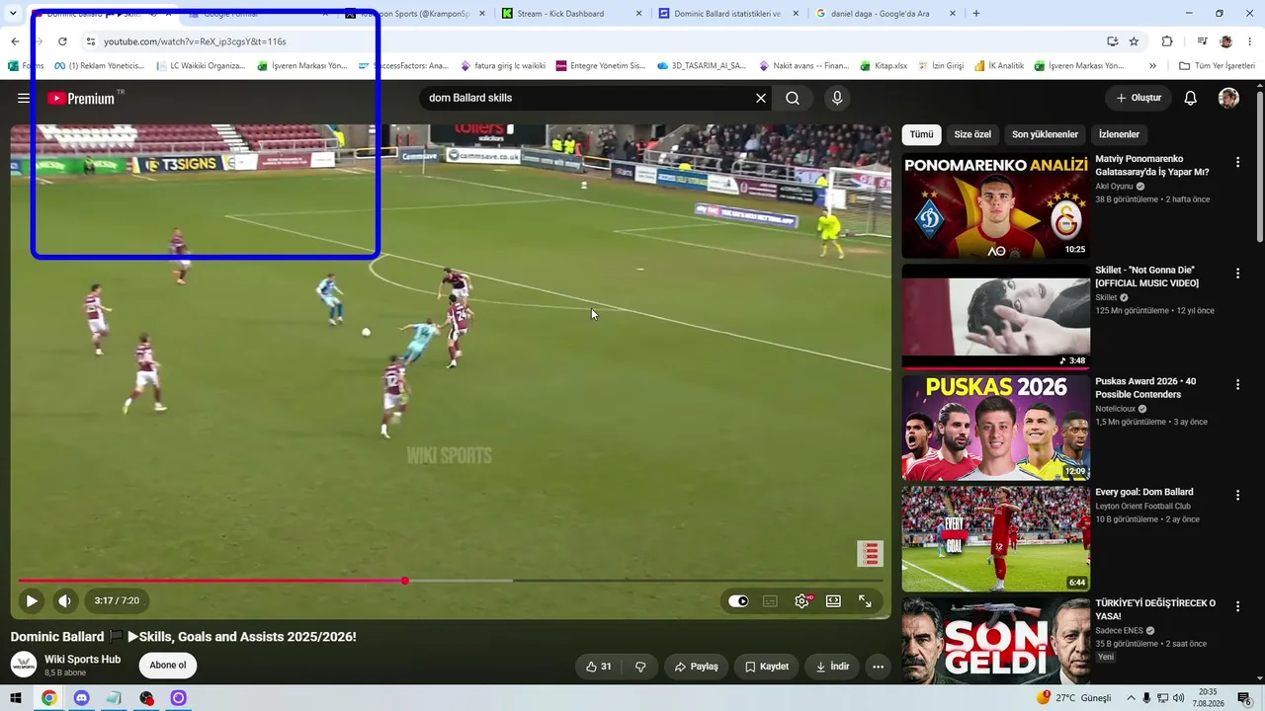This screenshot has width=1265, height=711.
Task: Enter fullscreen from the player controls
Action: click(x=865, y=600)
